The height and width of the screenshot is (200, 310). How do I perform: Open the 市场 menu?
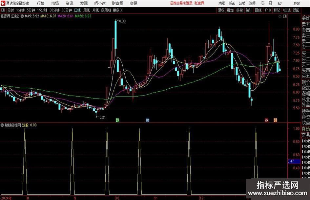55,3
